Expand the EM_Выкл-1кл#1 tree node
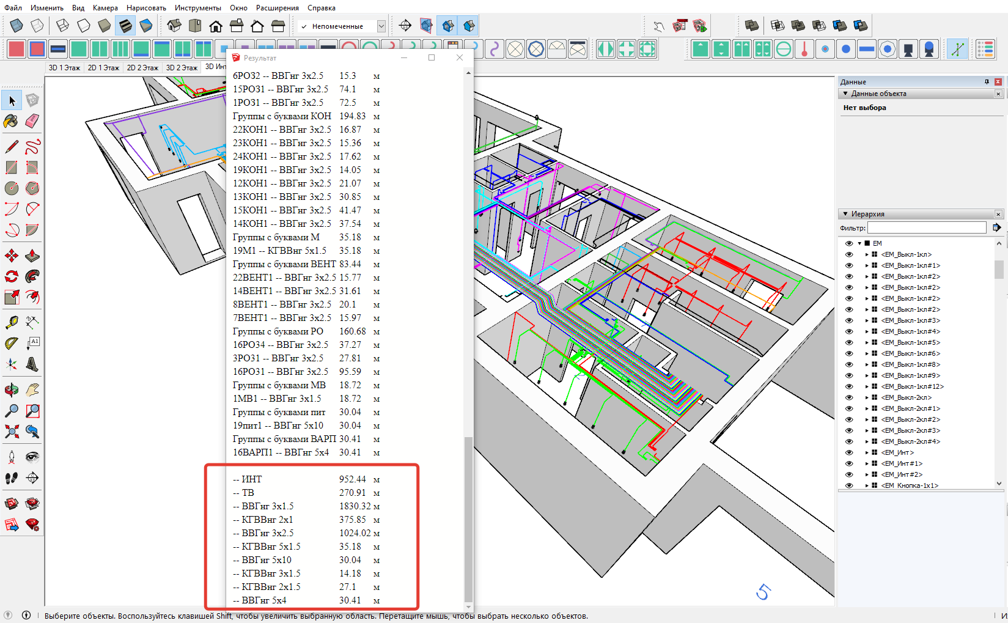Image resolution: width=1008 pixels, height=623 pixels. pos(866,265)
